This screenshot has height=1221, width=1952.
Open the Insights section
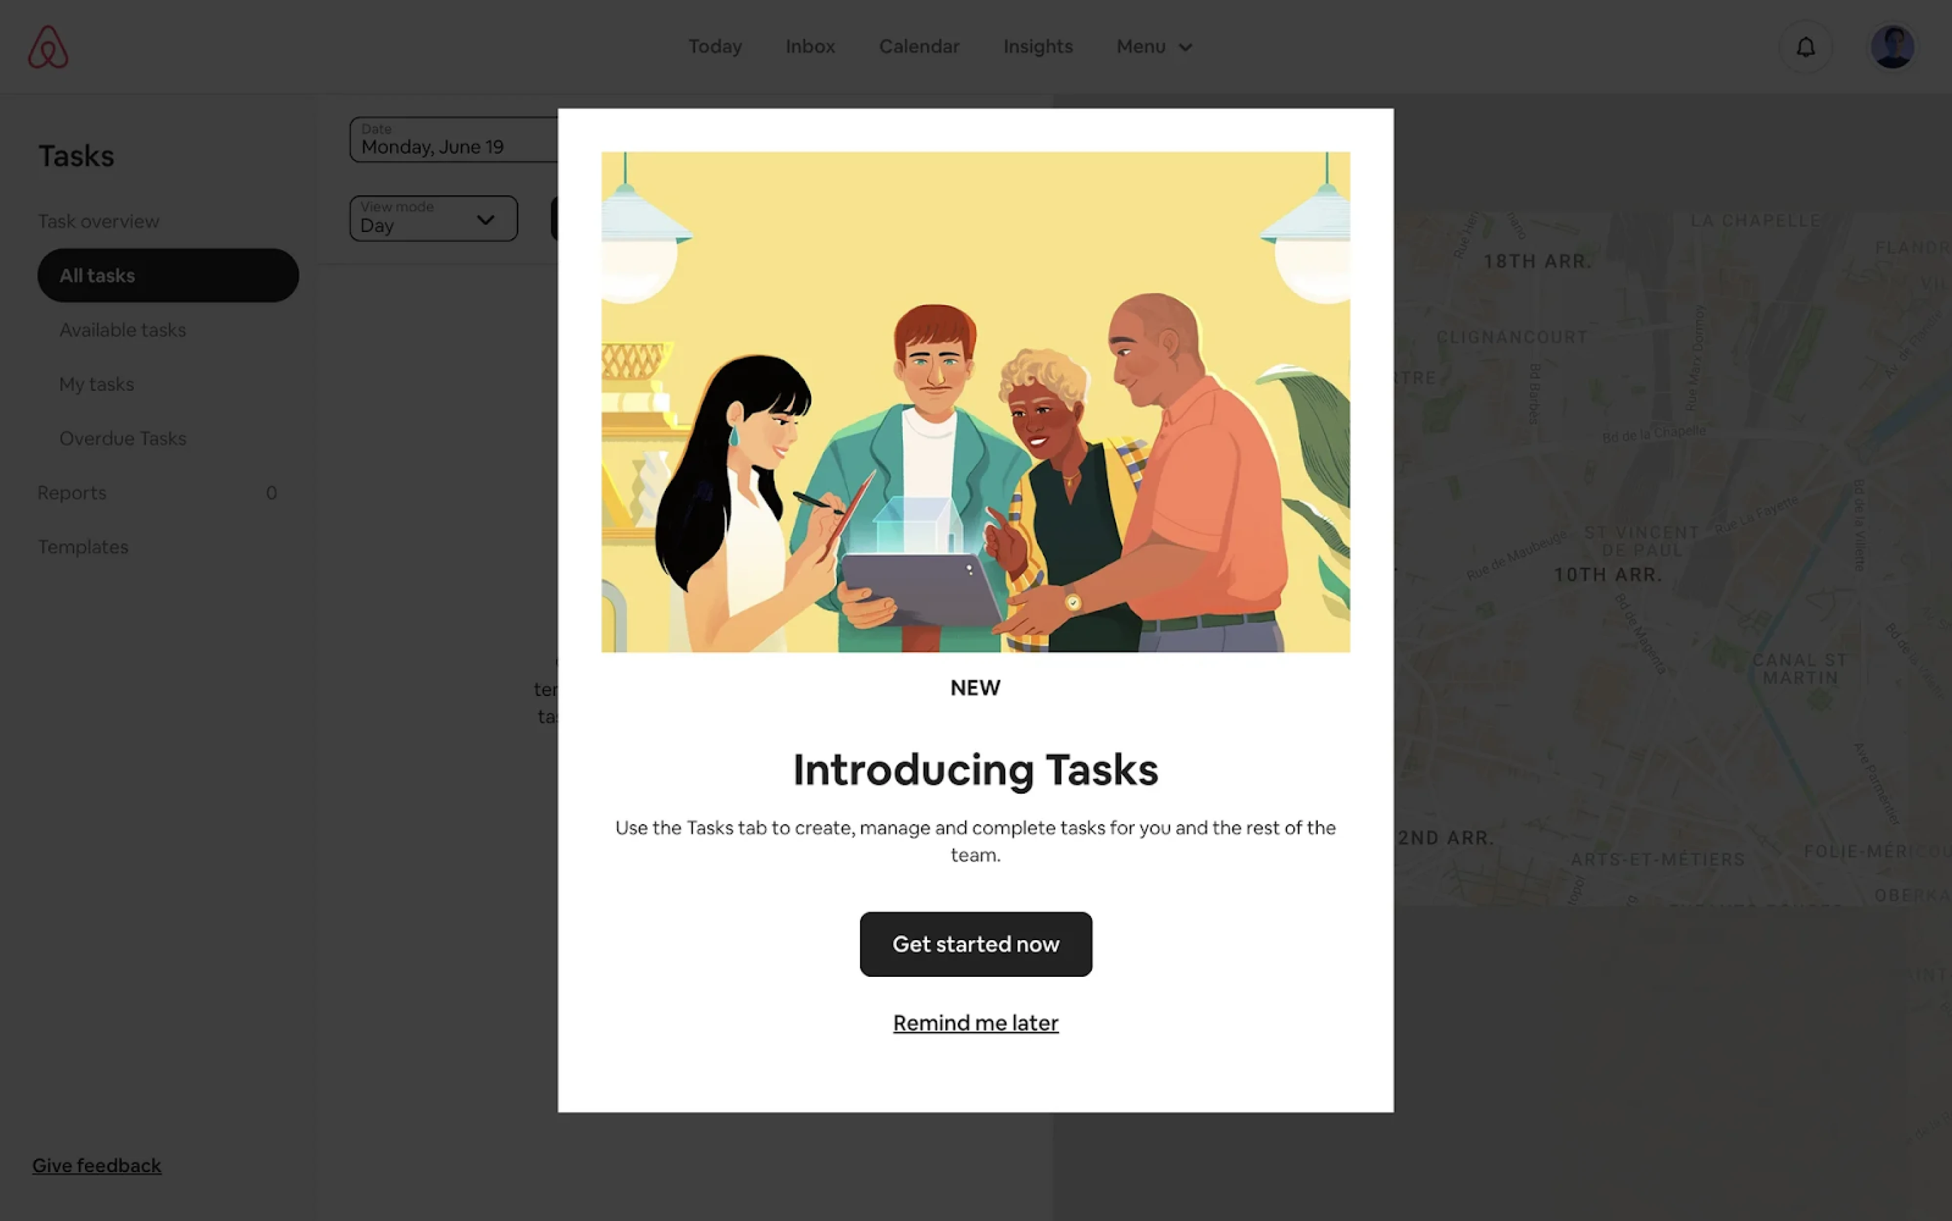tap(1038, 46)
